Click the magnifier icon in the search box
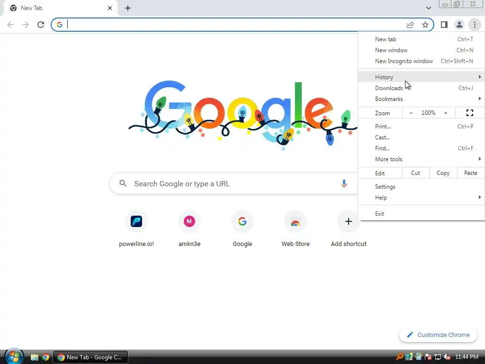 coord(123,183)
